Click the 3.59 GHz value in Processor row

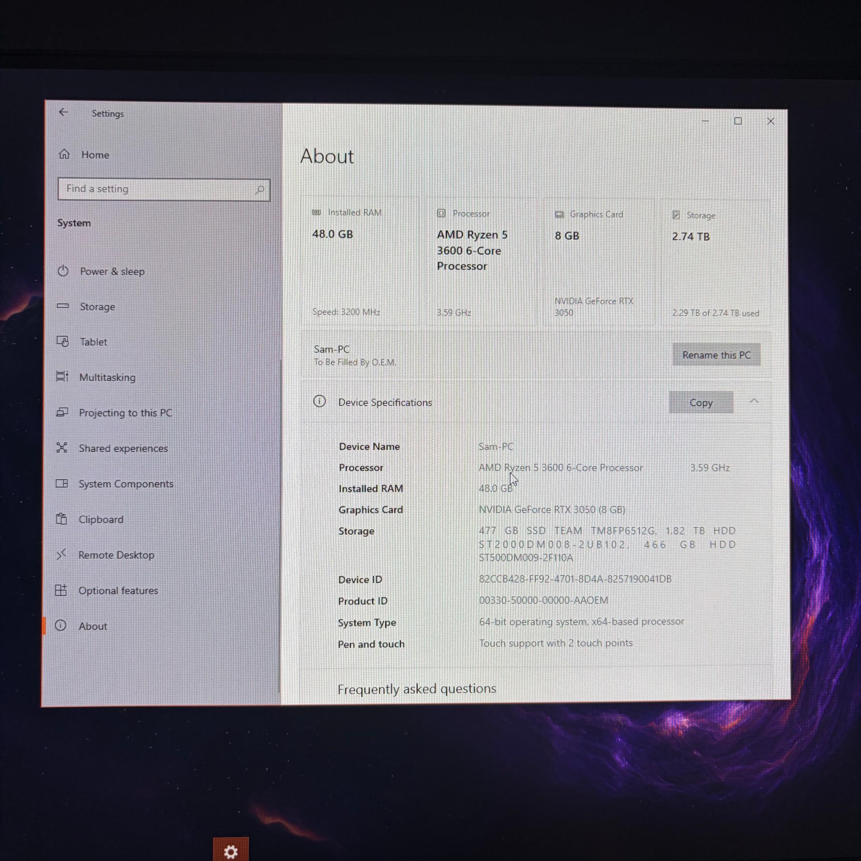(710, 467)
